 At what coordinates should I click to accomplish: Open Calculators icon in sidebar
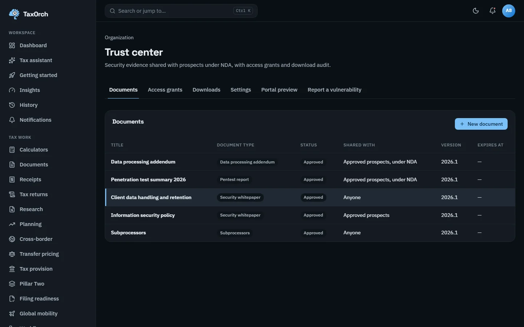coord(12,150)
